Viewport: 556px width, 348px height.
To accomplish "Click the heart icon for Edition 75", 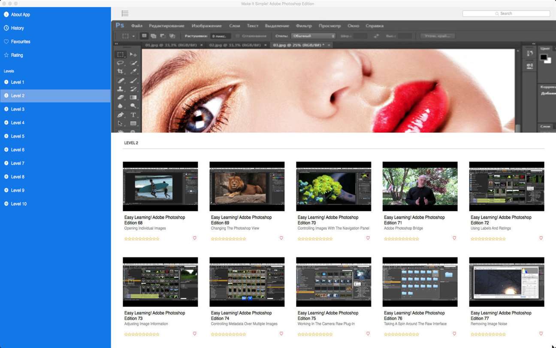I will point(368,333).
